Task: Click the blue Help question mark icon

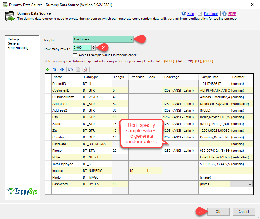Action: pos(183,14)
